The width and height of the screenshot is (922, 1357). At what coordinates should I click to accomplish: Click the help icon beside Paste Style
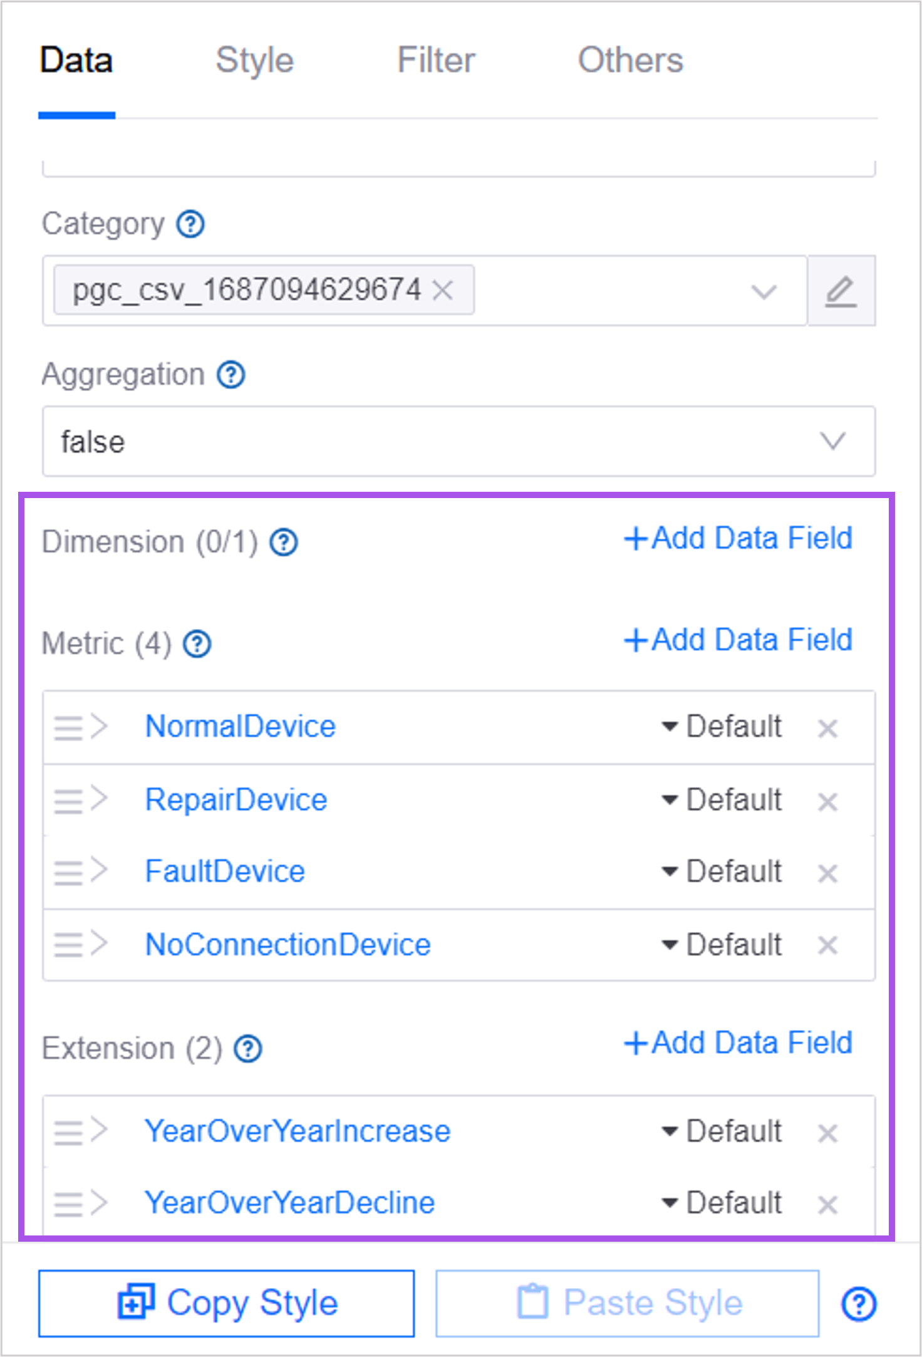click(859, 1304)
